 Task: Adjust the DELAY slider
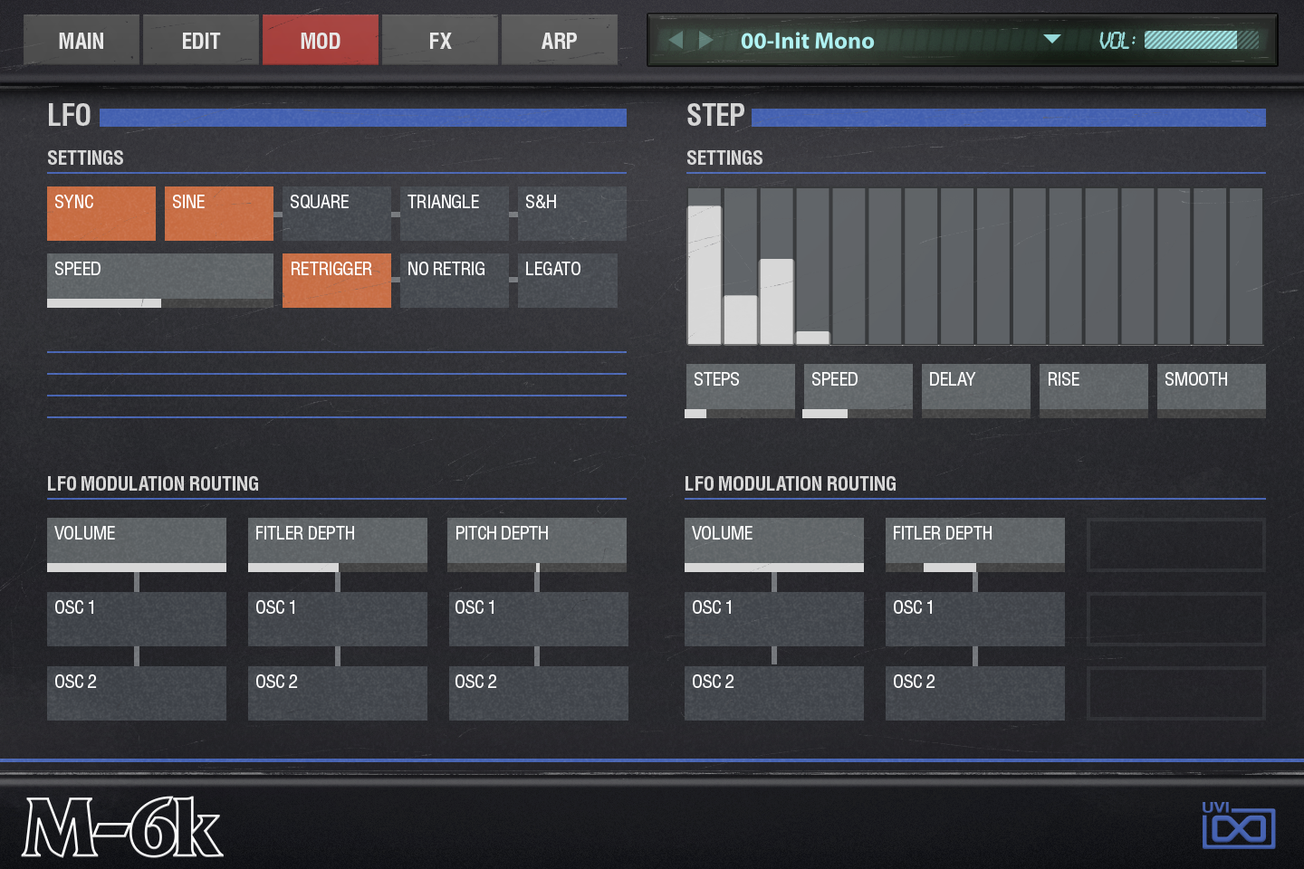976,391
